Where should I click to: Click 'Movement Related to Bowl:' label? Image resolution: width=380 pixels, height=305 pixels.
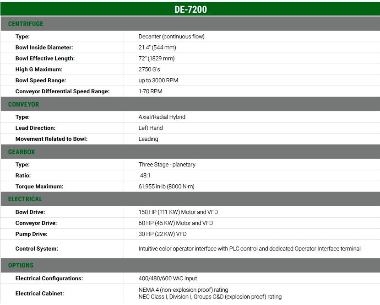(51, 139)
